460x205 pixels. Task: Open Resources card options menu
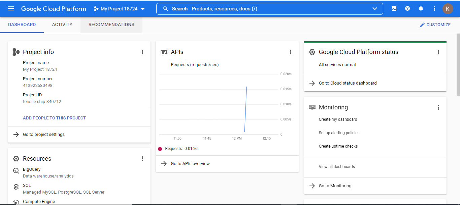(x=142, y=159)
